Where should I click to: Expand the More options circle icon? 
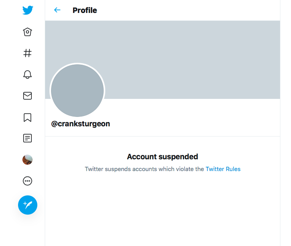[x=27, y=181]
